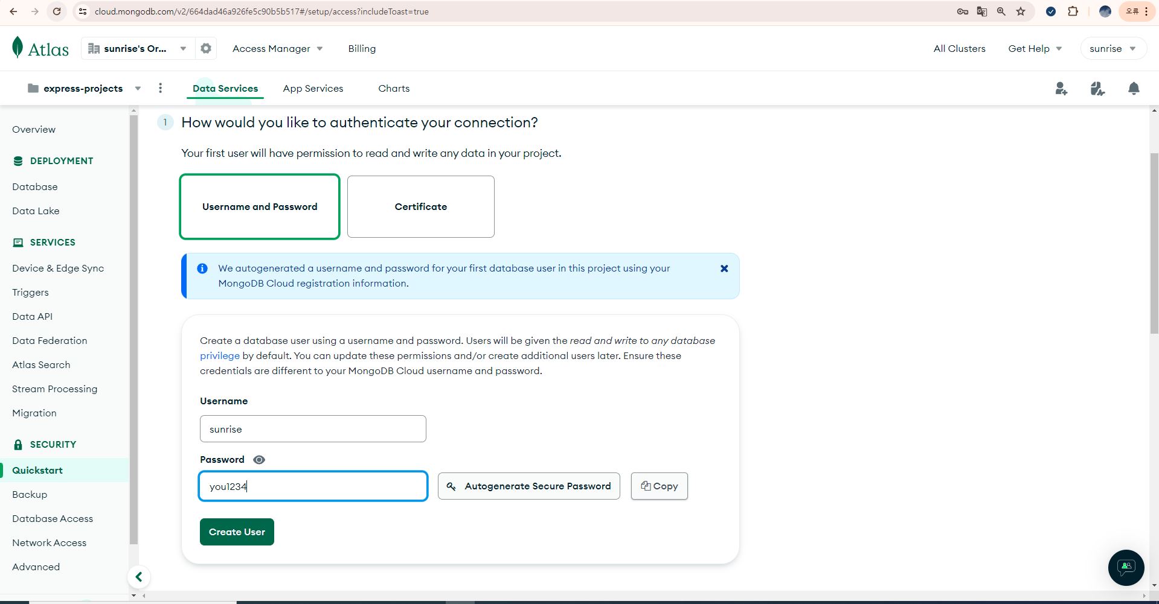Viewport: 1159px width, 604px height.
Task: Open project options three-dot menu
Action: (160, 88)
